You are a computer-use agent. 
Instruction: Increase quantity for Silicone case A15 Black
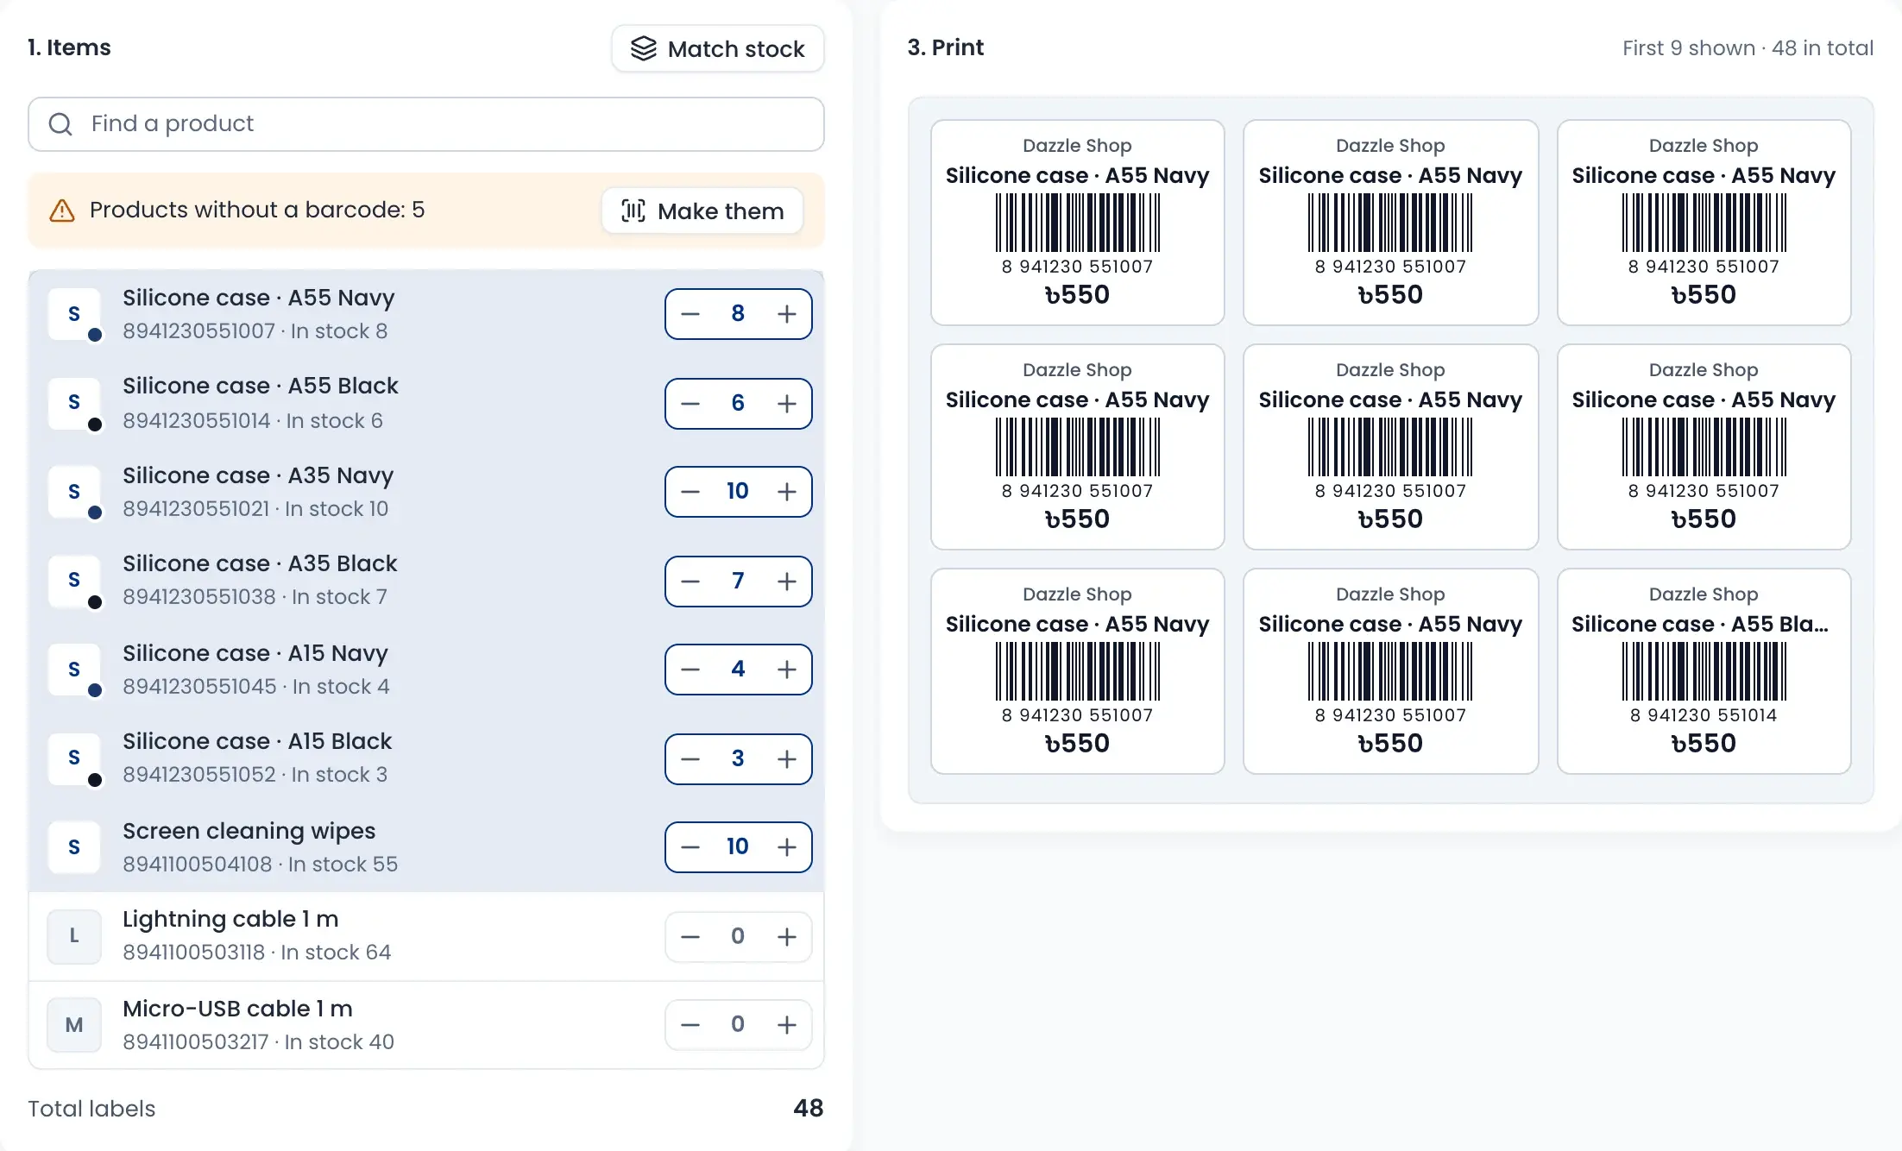(786, 759)
